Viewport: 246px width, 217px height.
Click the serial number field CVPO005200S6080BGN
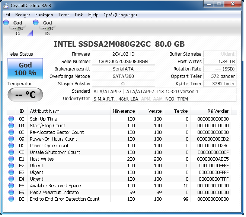click(x=124, y=61)
